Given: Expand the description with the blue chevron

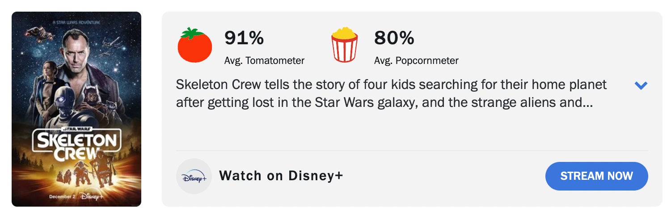Looking at the screenshot, I should point(641,85).
